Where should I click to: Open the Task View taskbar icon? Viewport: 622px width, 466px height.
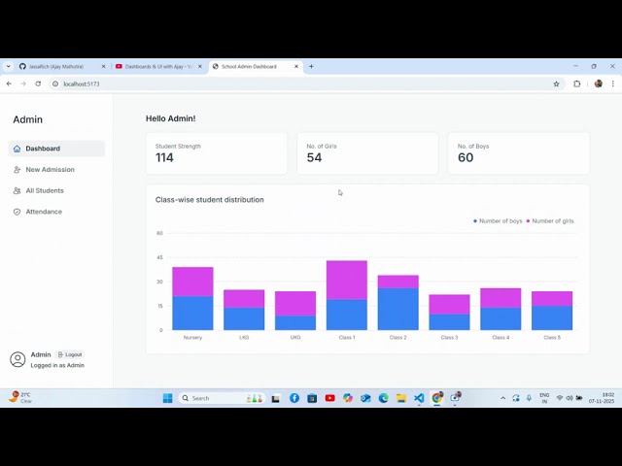coord(276,399)
